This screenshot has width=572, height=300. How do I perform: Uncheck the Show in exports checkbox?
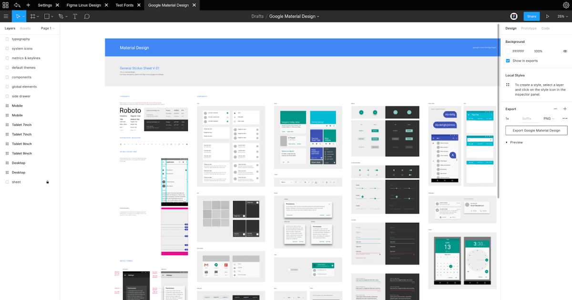coord(508,60)
